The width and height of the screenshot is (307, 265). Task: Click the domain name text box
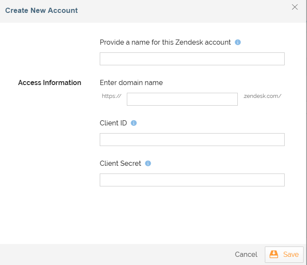[182, 99]
